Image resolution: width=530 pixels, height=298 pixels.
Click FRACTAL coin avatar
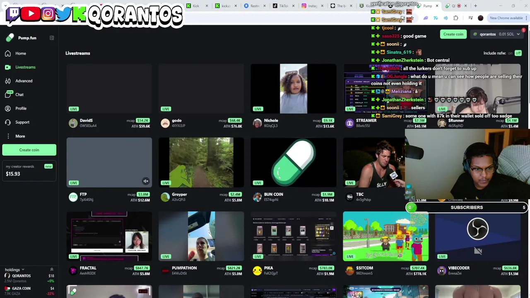tap(73, 270)
